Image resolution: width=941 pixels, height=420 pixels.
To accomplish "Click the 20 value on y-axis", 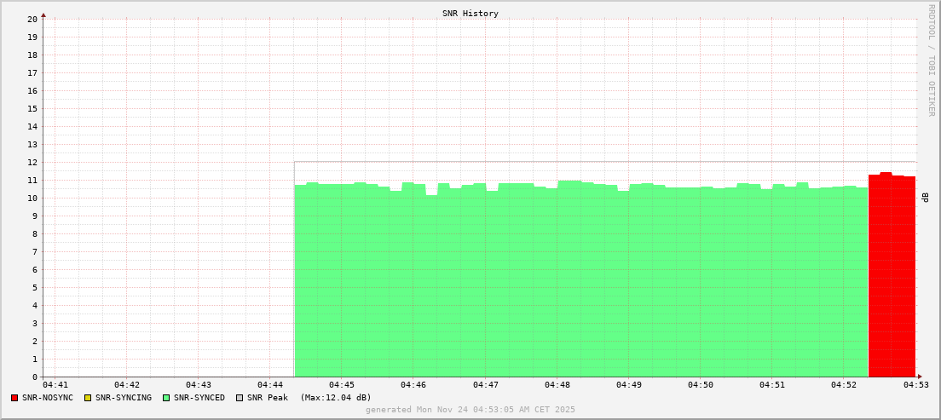I will [32, 20].
